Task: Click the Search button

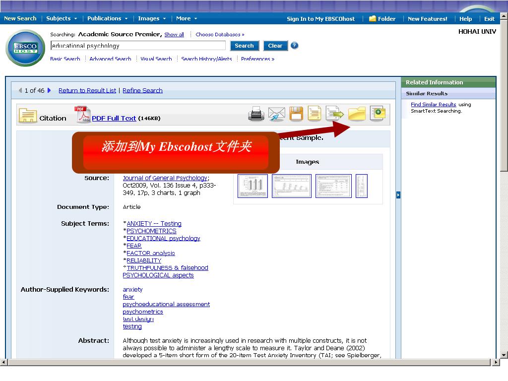Action: click(244, 46)
